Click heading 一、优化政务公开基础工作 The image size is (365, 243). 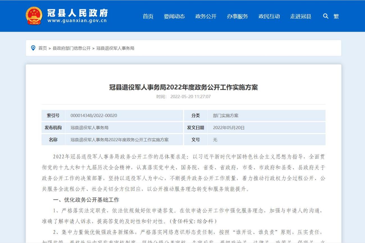click(x=86, y=200)
